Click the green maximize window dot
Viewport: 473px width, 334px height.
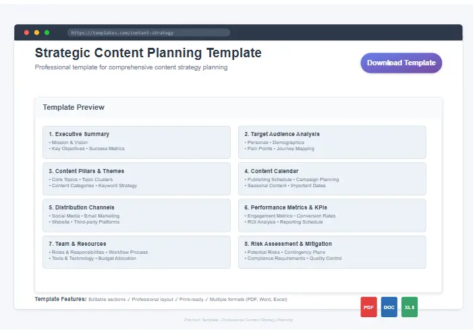point(47,32)
